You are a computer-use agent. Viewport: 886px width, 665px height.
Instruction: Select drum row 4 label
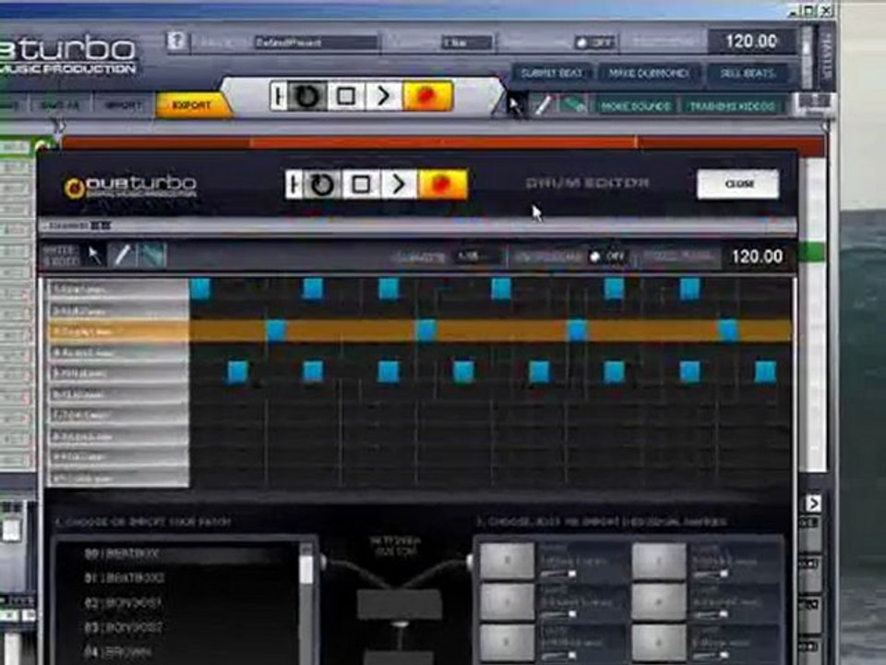(x=117, y=352)
